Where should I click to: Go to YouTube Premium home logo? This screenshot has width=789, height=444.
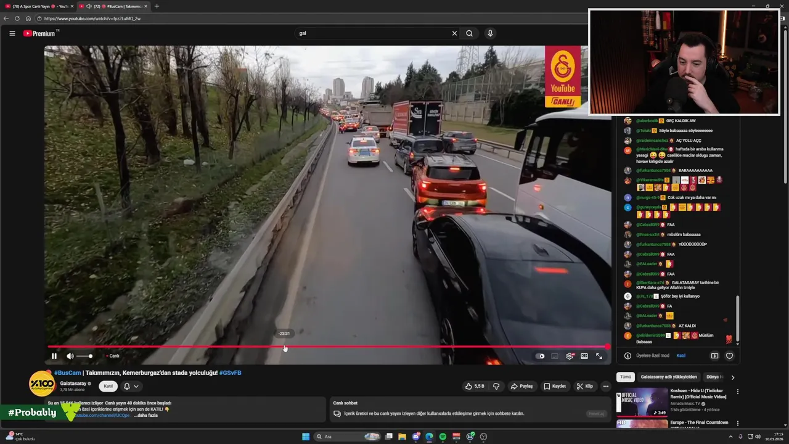(x=40, y=33)
